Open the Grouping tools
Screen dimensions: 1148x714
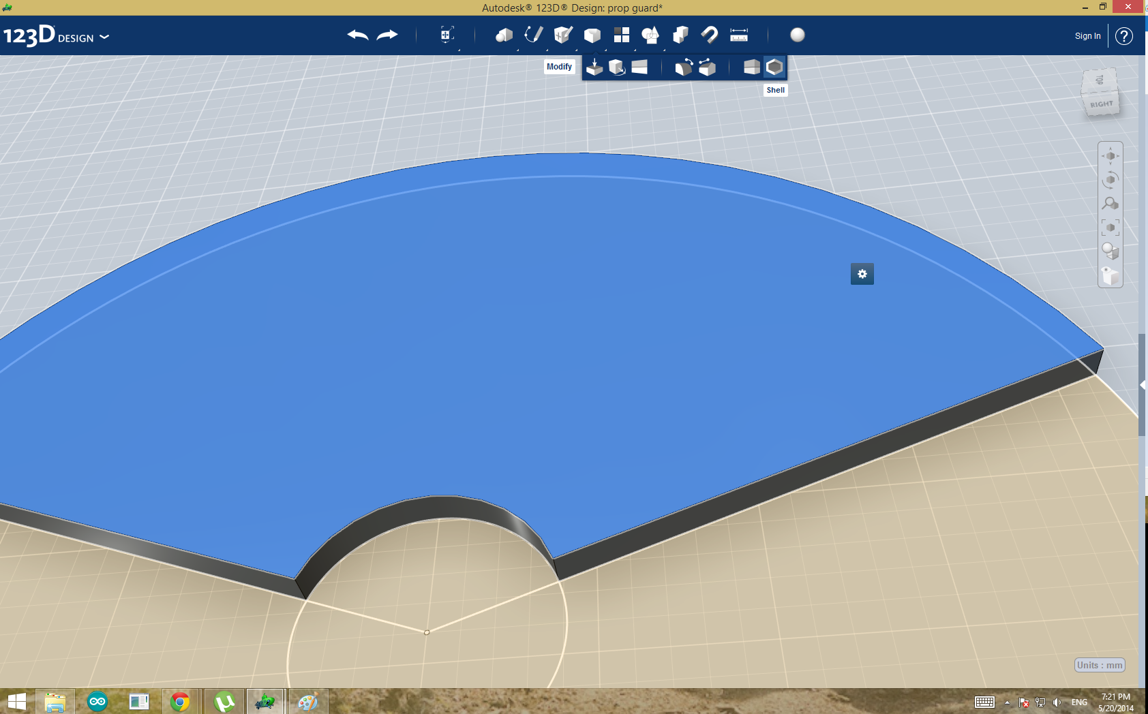650,35
